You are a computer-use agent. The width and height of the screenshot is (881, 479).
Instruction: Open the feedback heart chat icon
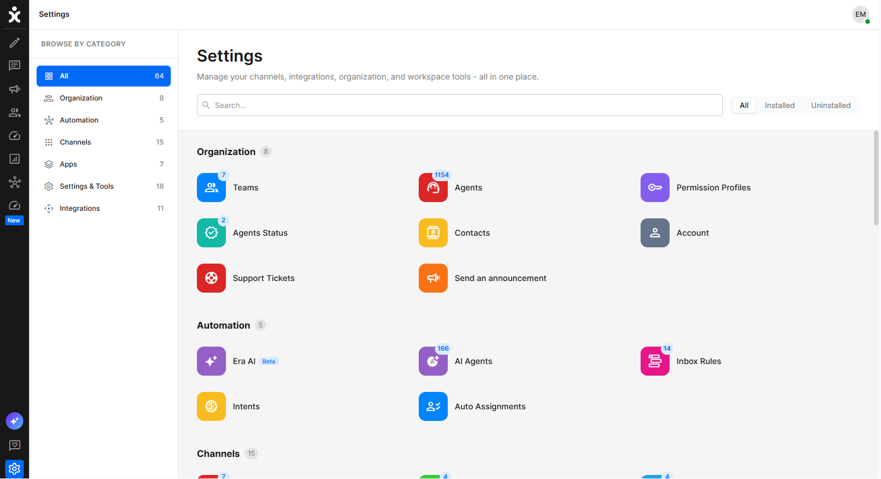pos(15,445)
